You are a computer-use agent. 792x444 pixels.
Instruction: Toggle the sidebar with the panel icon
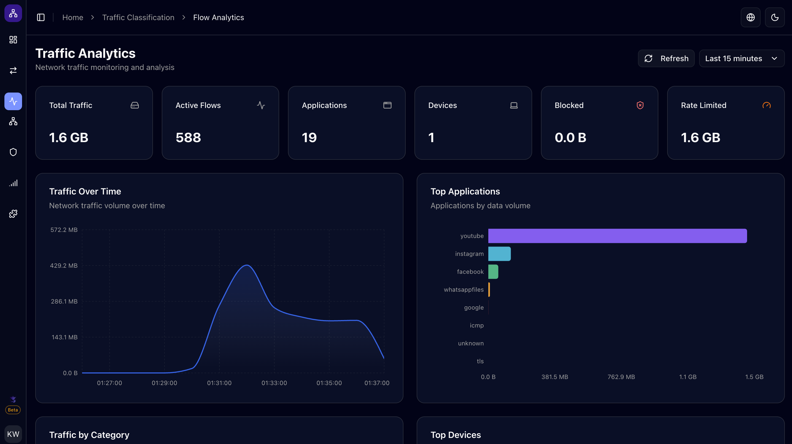click(x=41, y=17)
